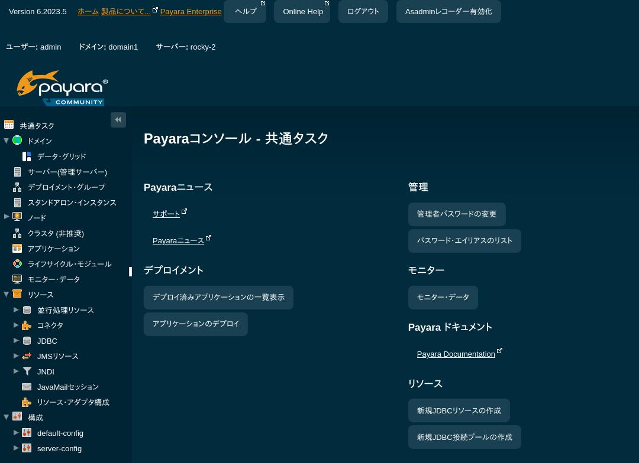Collapse the navigation sidebar
This screenshot has height=463, width=639.
[x=118, y=119]
